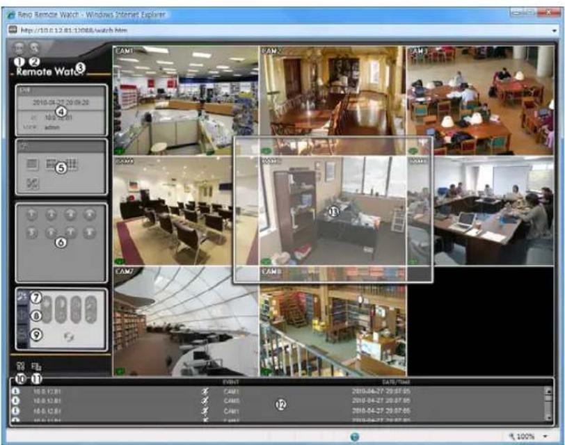The height and width of the screenshot is (445, 565).
Task: Decrease the third image adjustment control
Action: click(x=76, y=316)
